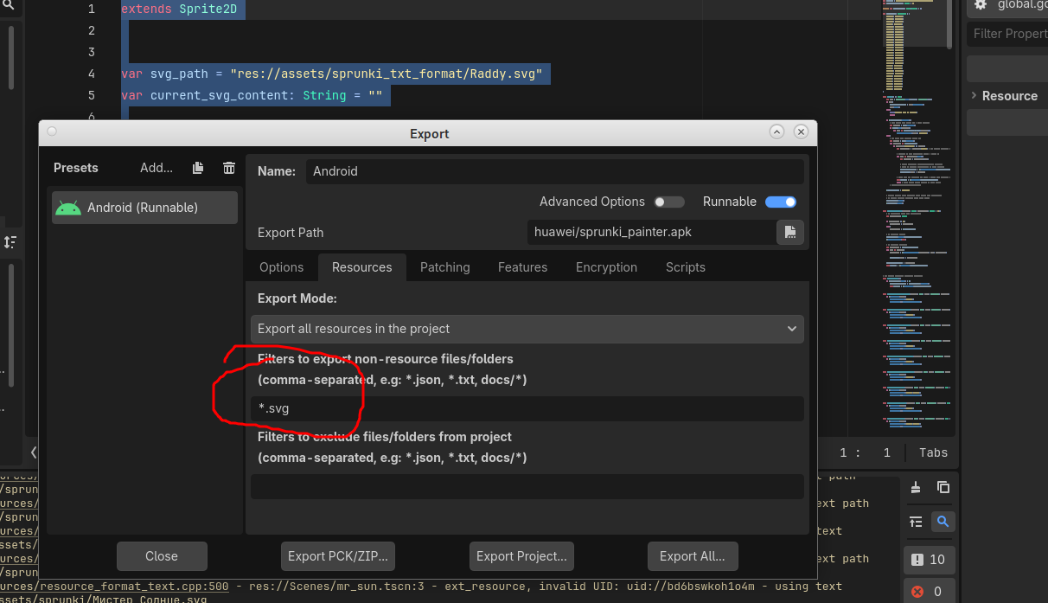
Task: Click the exclude files filter input field
Action: coord(527,486)
